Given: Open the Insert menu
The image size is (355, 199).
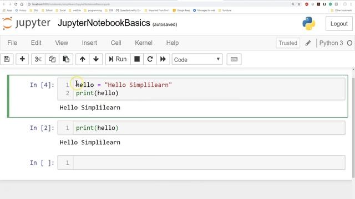Looking at the screenshot, I should click(x=89, y=43).
